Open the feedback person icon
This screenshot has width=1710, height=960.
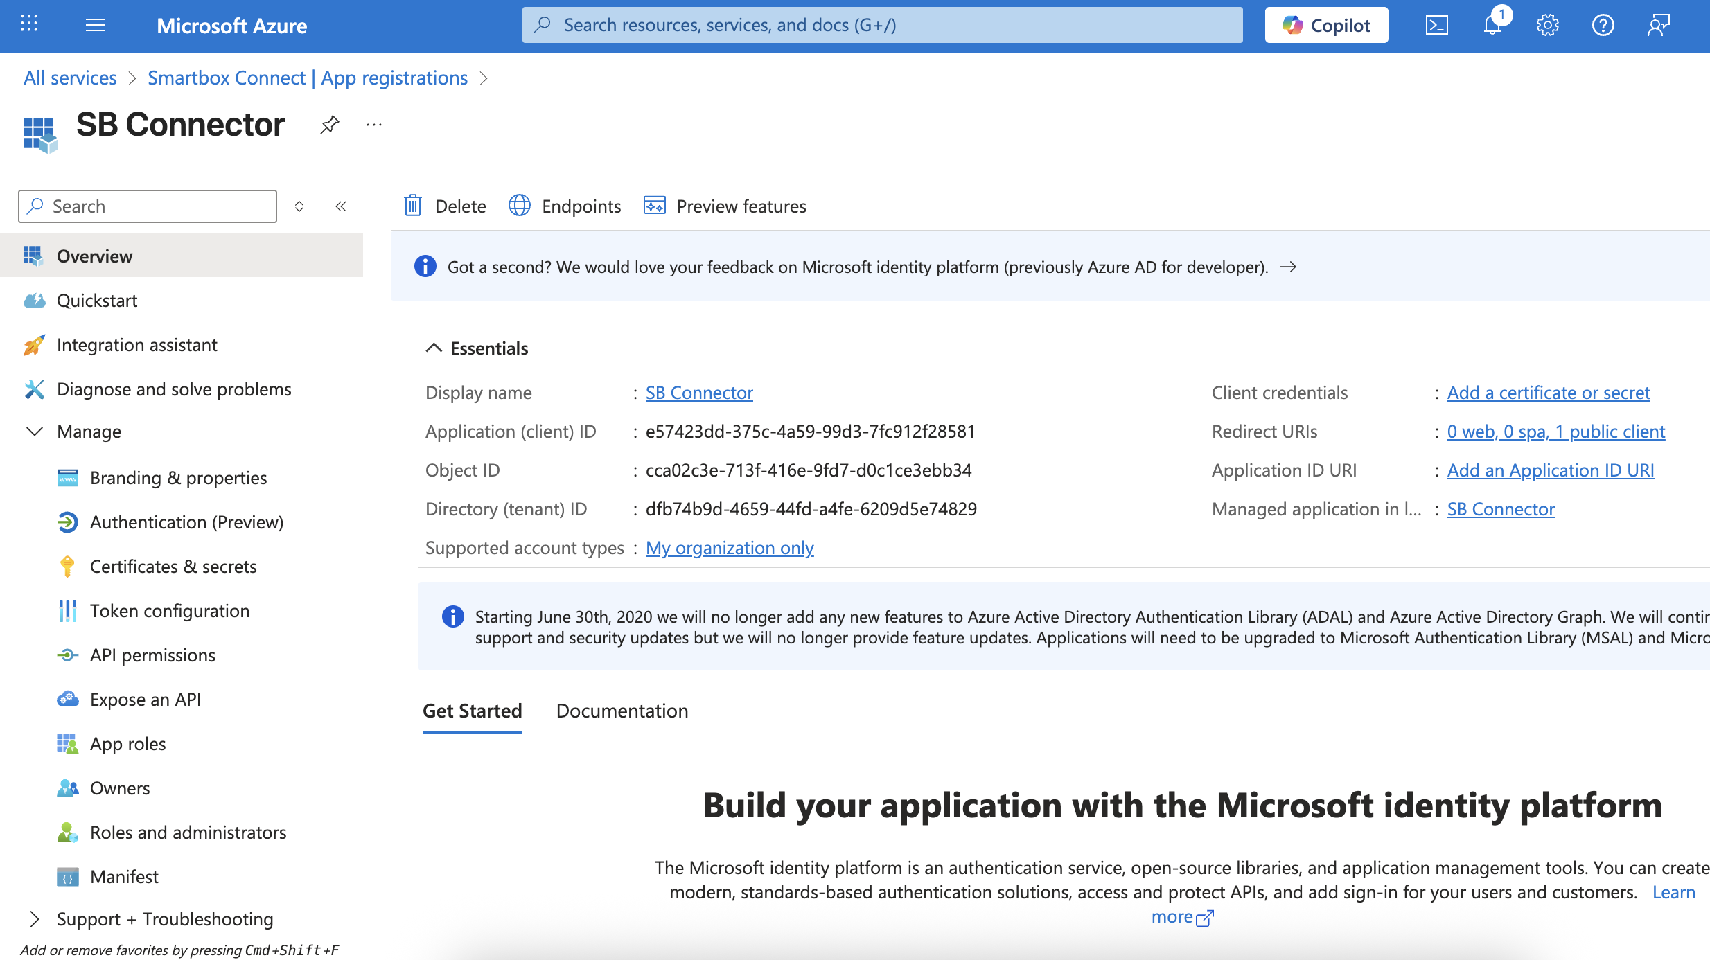[1658, 26]
